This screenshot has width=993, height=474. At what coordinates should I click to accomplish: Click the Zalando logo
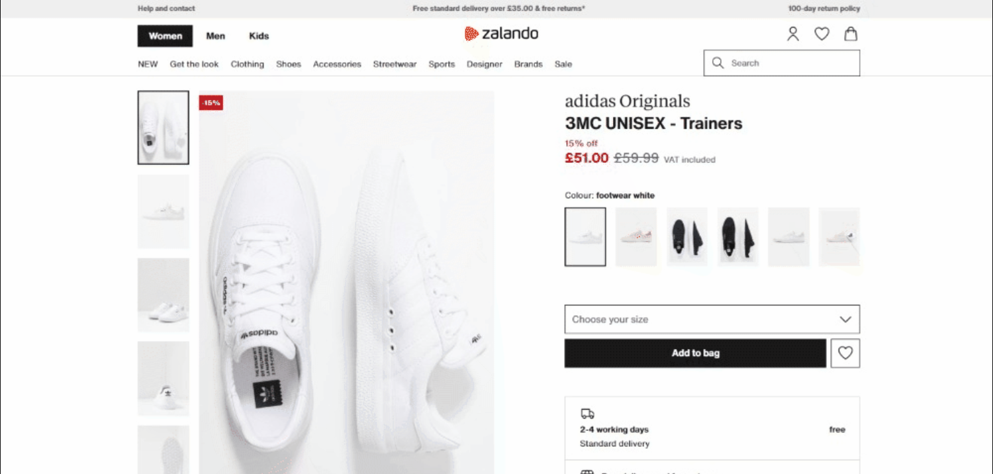(x=501, y=34)
